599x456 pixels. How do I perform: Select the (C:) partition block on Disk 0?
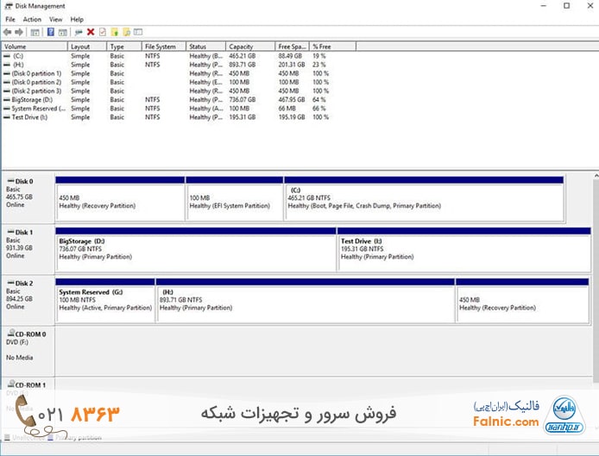423,200
